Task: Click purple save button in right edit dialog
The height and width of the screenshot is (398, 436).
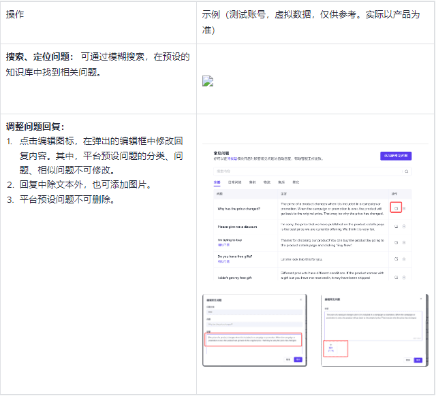Action: [418, 360]
